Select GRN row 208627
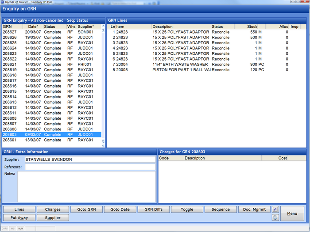Viewport: 310px width, 232px height. tap(52, 32)
